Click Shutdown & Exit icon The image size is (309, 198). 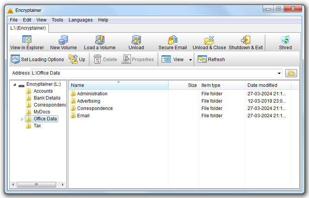[246, 40]
